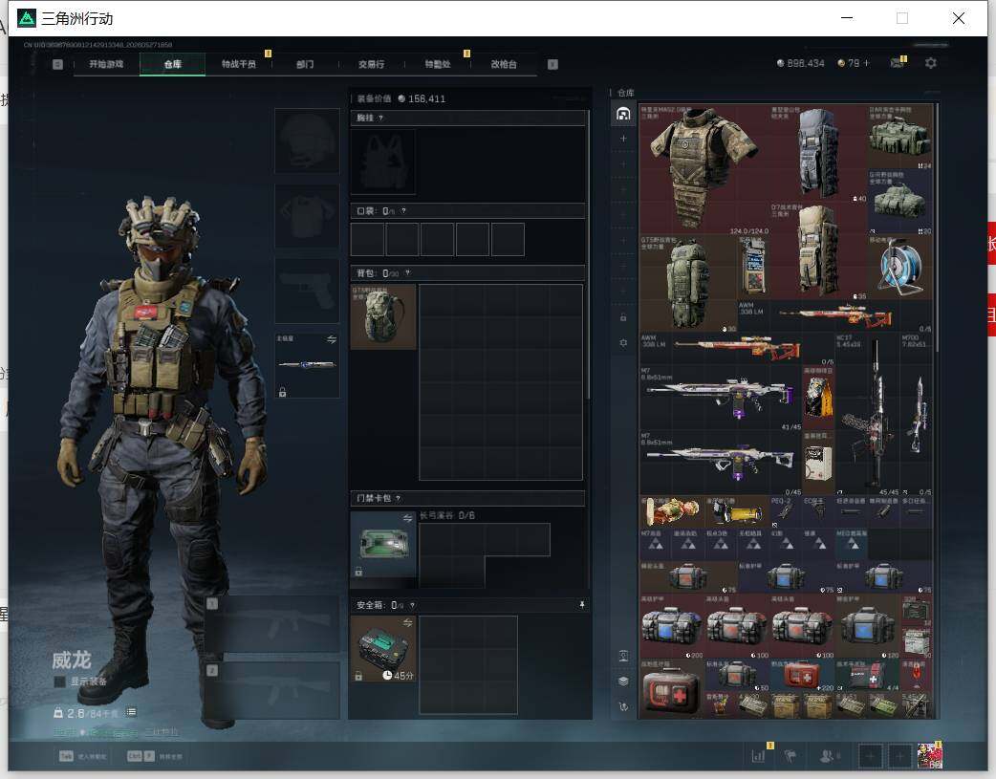
Task: Open the 改枪台 tab
Action: pos(504,64)
